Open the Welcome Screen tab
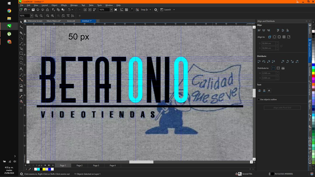This screenshot has height=177, width=315. tap(35, 21)
